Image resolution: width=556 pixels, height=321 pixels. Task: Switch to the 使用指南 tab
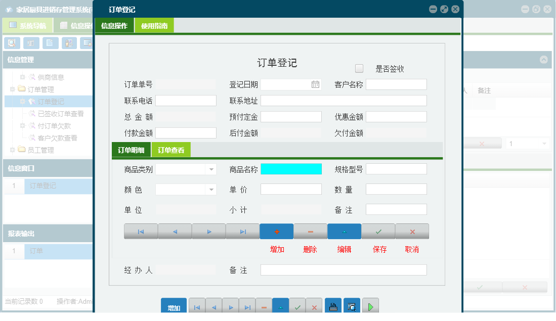[x=154, y=24]
